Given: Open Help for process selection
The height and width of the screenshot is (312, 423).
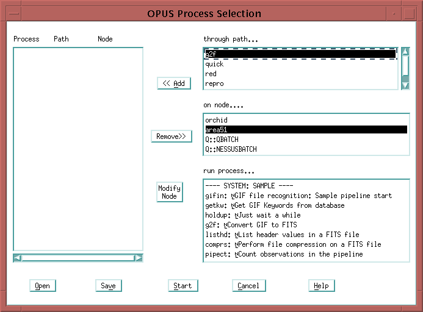Looking at the screenshot, I should pos(321,286).
